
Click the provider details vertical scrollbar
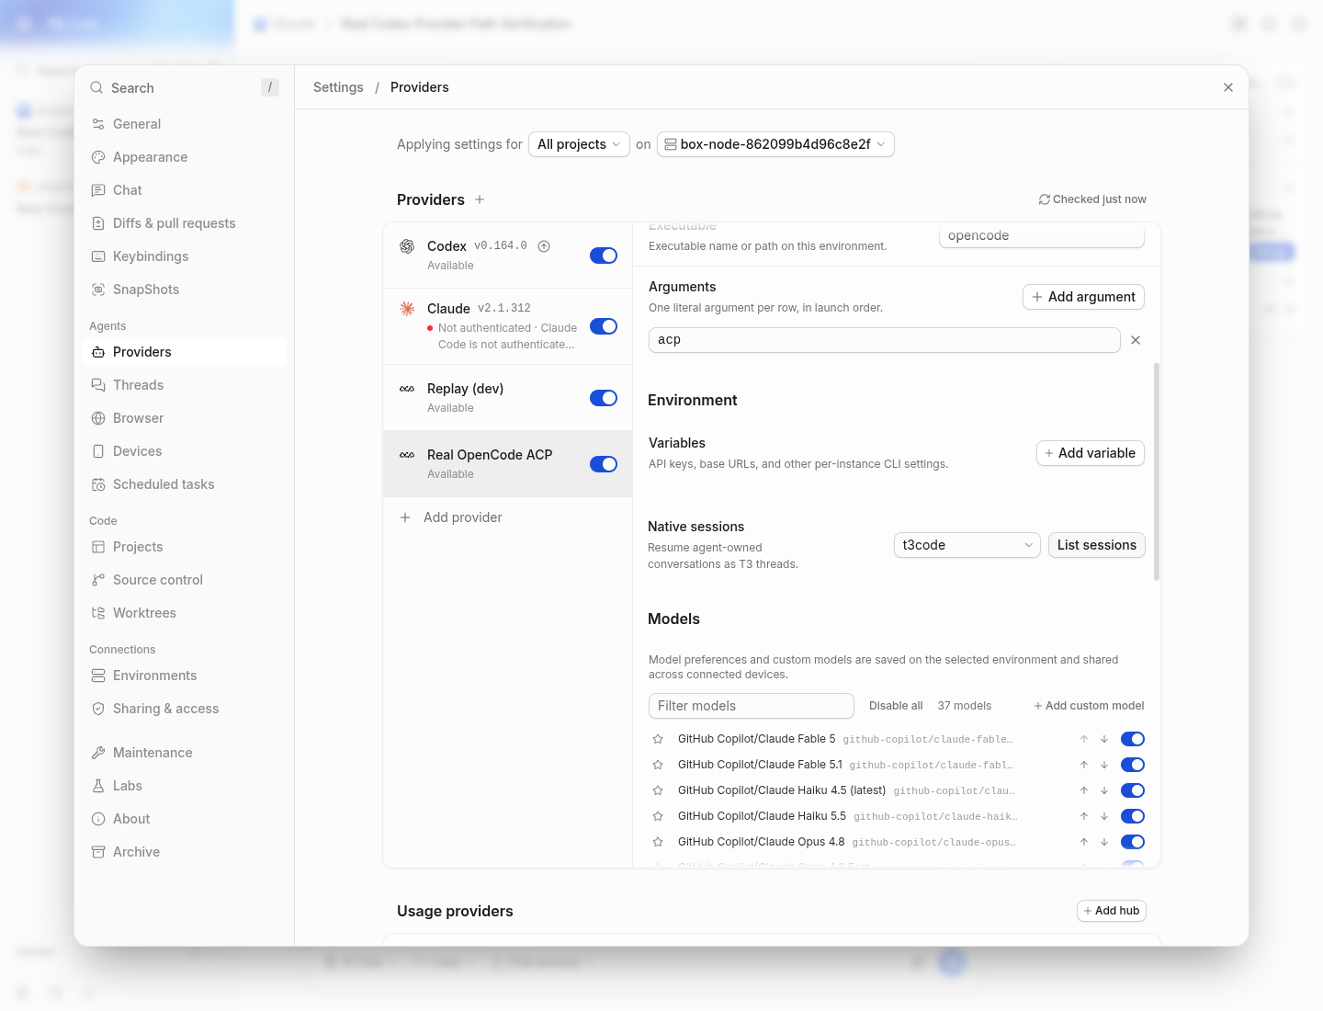tap(1157, 471)
